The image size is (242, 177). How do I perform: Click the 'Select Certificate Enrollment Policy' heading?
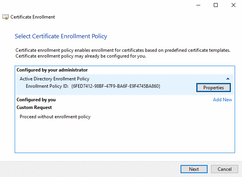click(61, 36)
